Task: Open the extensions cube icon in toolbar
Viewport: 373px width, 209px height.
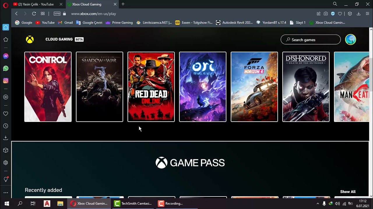Action: click(350, 14)
